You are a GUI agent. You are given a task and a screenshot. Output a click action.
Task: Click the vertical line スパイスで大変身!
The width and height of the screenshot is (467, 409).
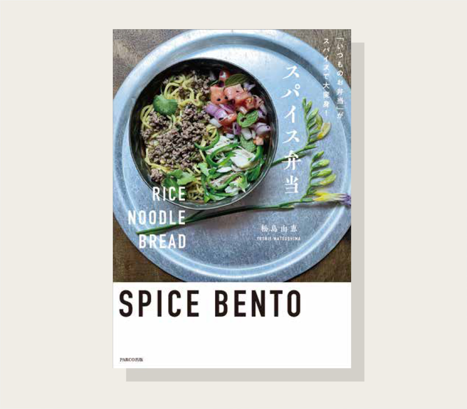tap(326, 75)
